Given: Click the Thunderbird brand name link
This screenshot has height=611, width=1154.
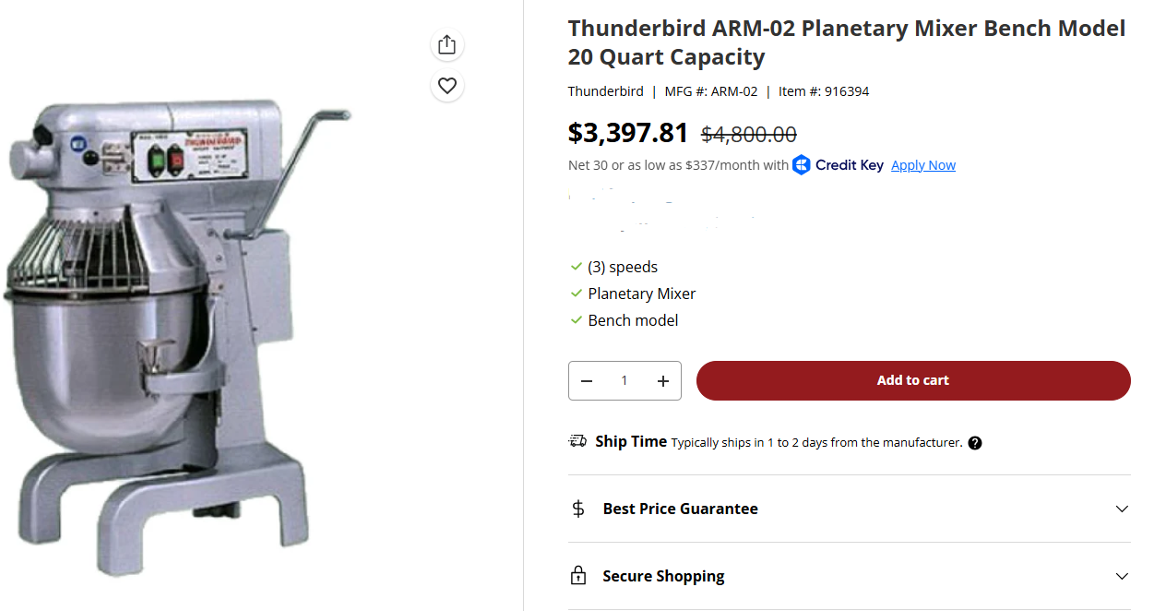Looking at the screenshot, I should 605,91.
